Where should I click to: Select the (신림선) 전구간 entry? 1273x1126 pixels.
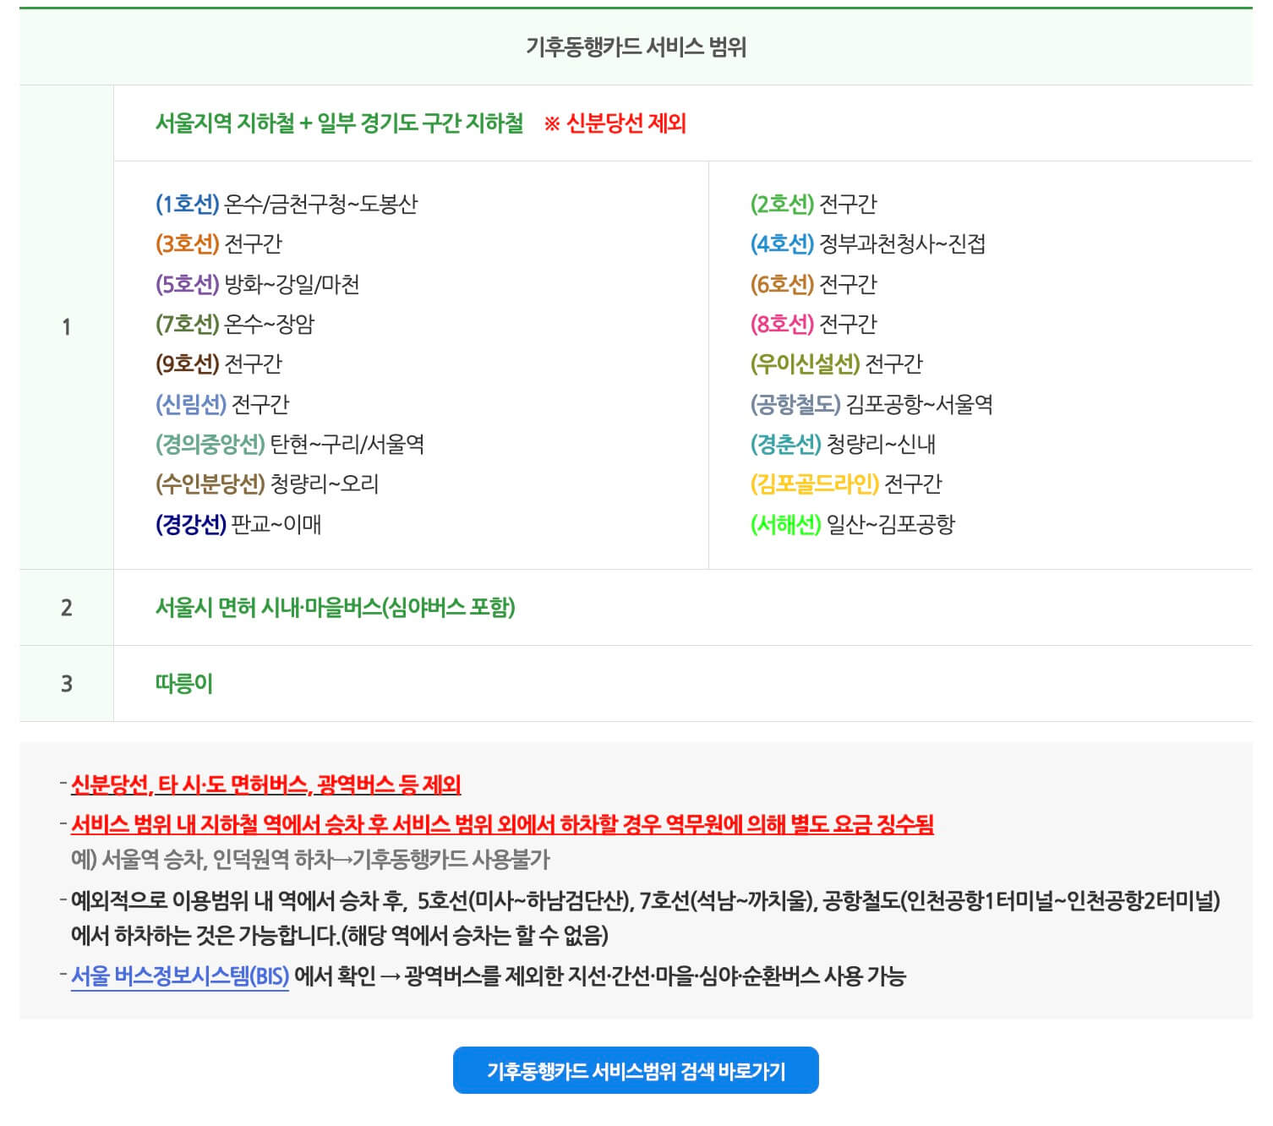[x=222, y=404]
